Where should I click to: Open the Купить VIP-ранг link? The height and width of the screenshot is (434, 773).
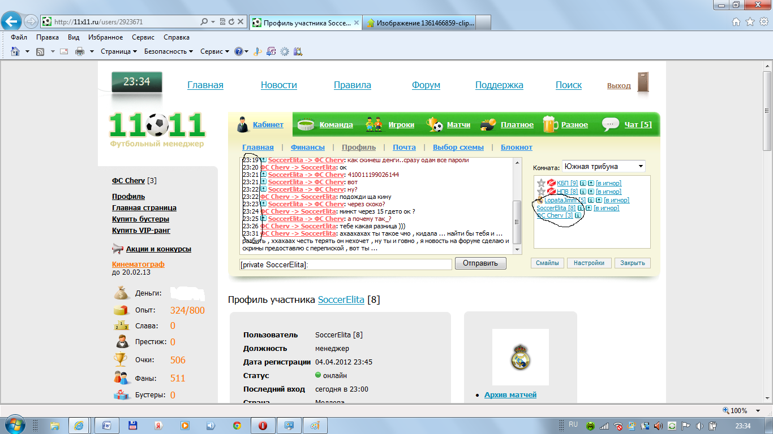(x=141, y=230)
